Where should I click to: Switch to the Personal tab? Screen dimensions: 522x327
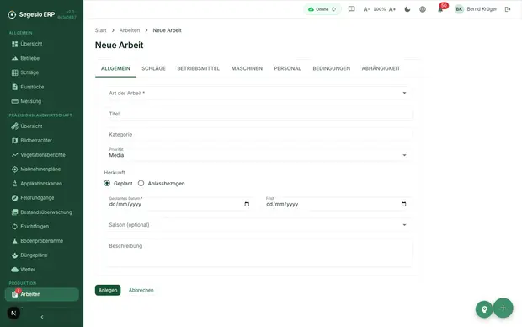pos(288,68)
